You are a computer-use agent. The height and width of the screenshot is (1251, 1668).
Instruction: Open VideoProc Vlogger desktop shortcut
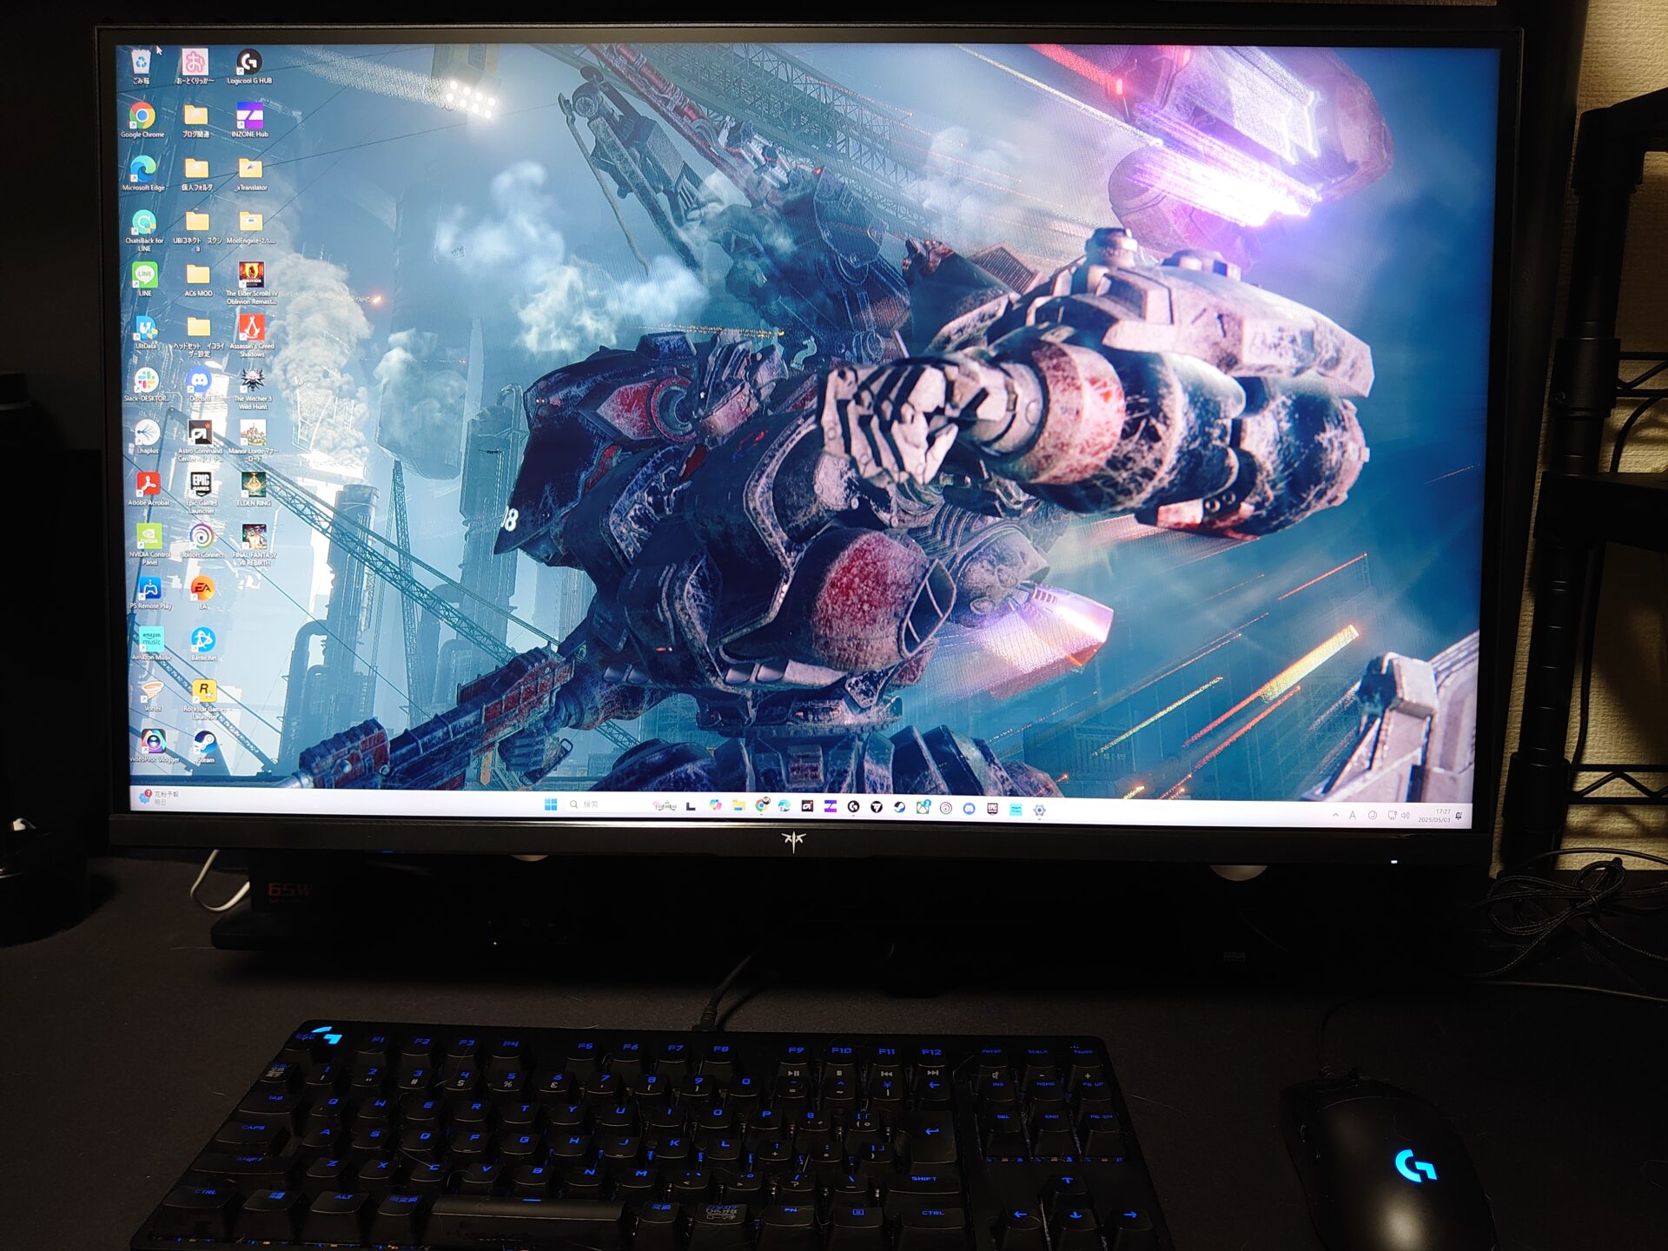(154, 746)
